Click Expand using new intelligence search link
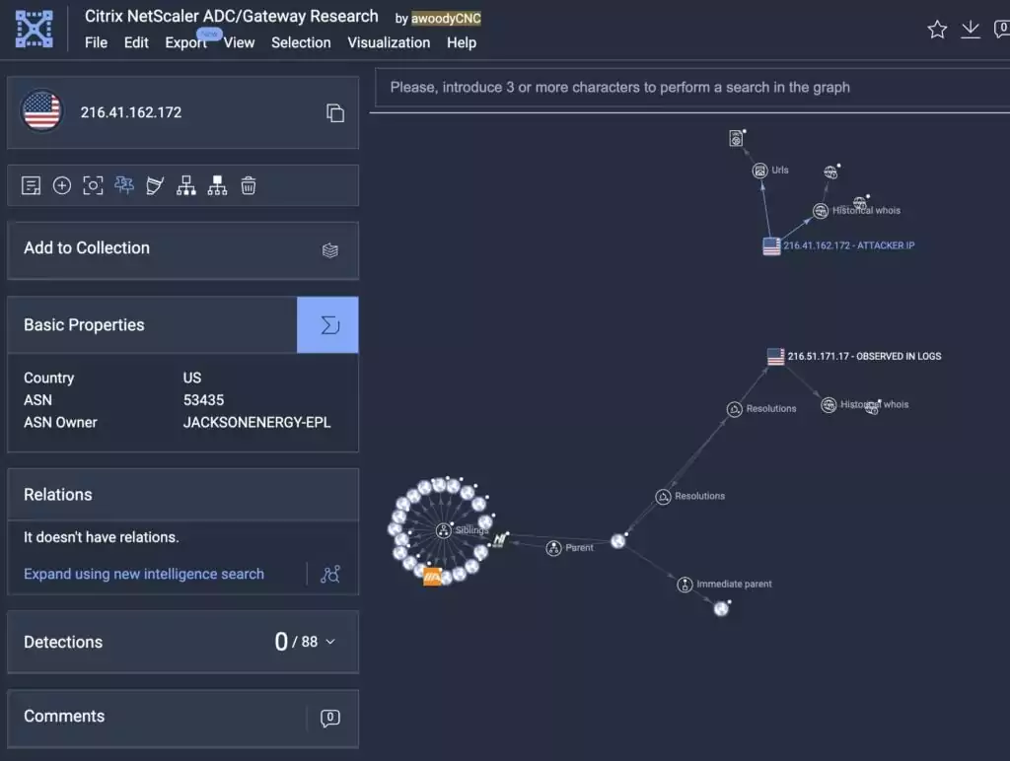This screenshot has height=761, width=1010. click(144, 575)
